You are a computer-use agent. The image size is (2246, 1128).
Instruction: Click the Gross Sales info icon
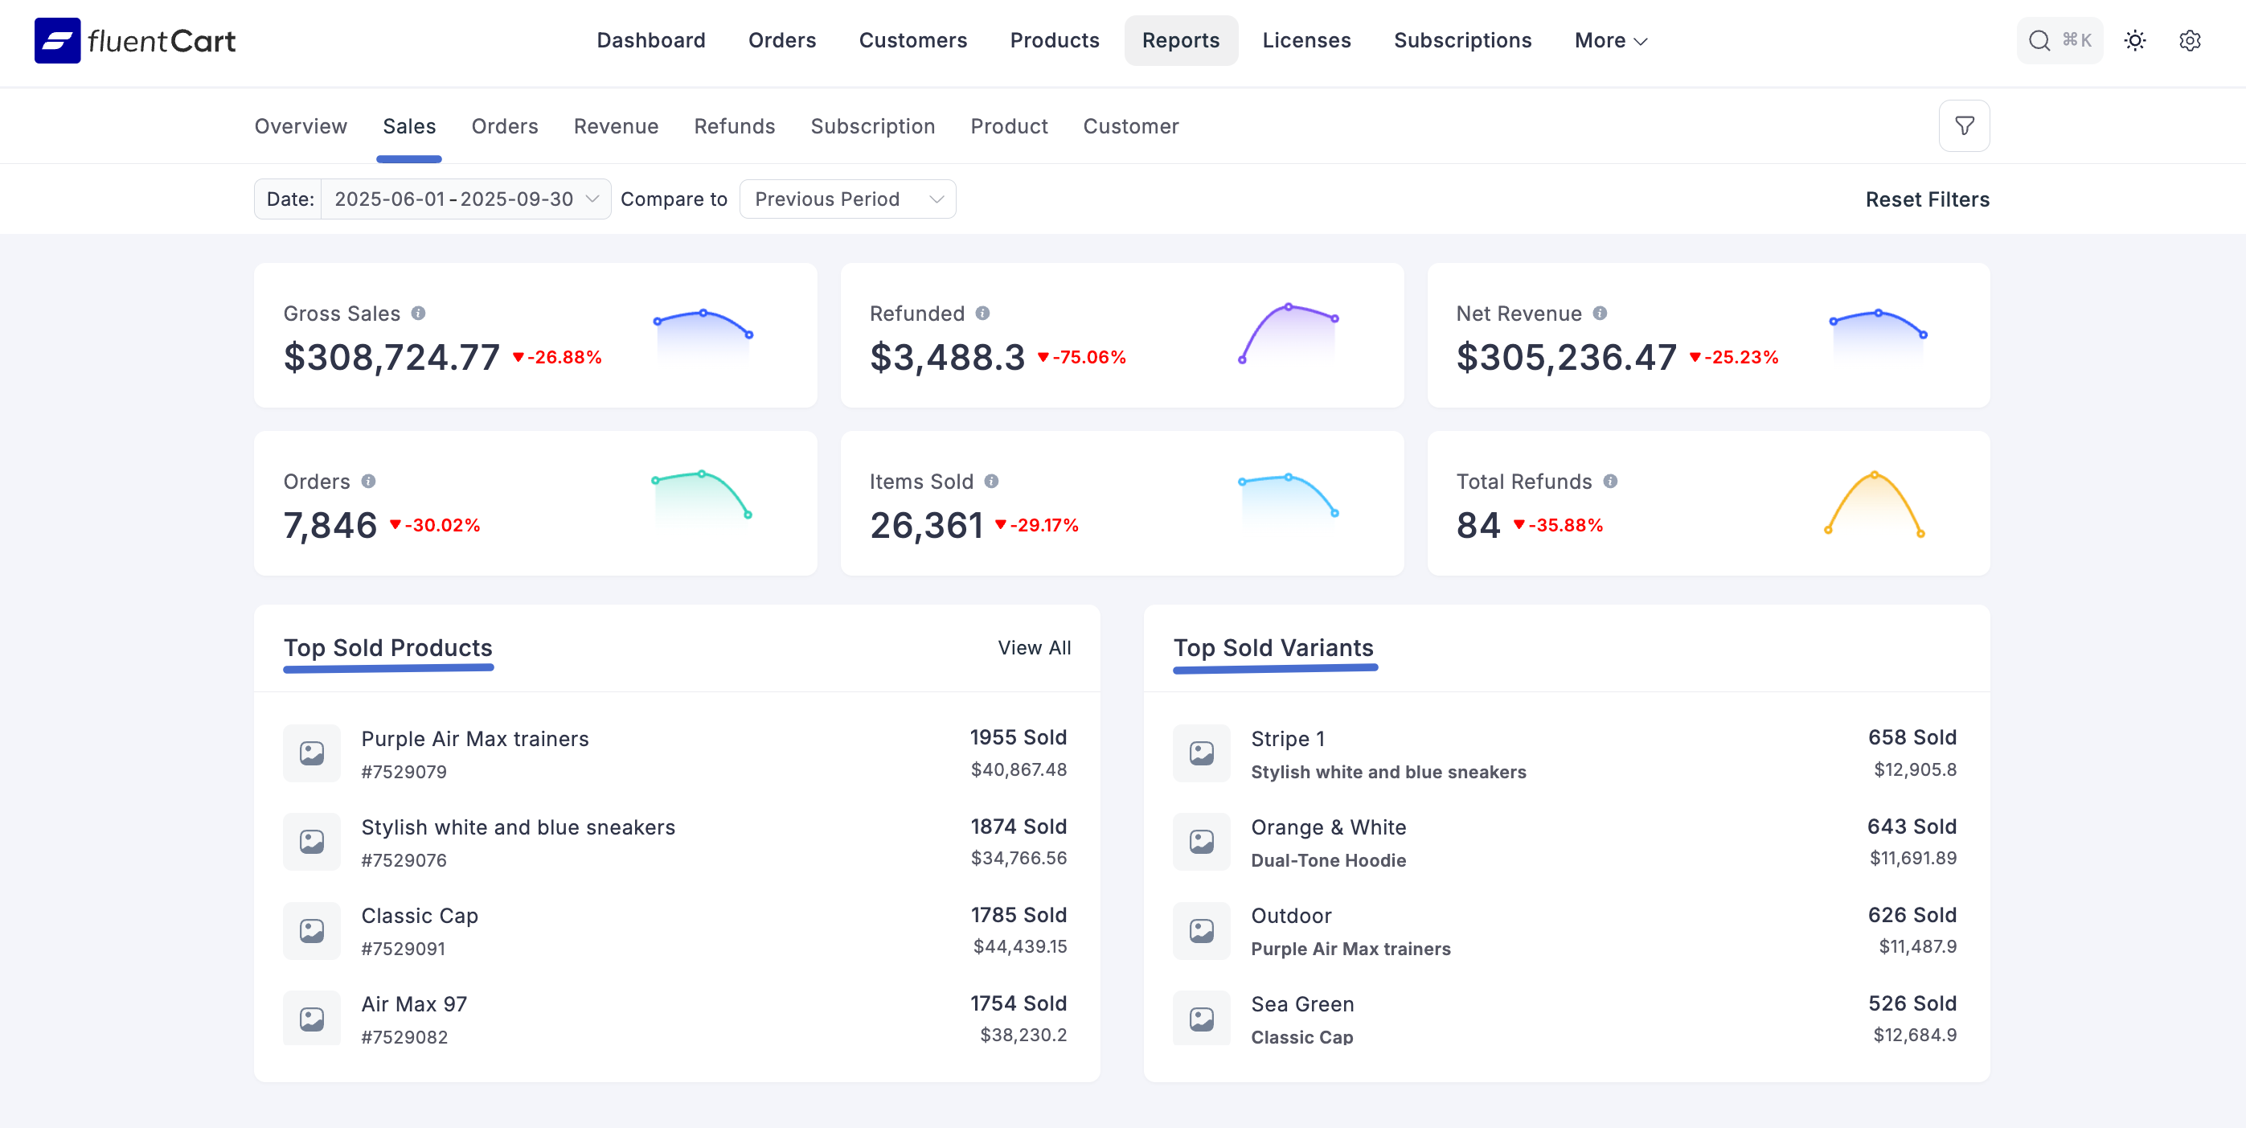point(419,313)
